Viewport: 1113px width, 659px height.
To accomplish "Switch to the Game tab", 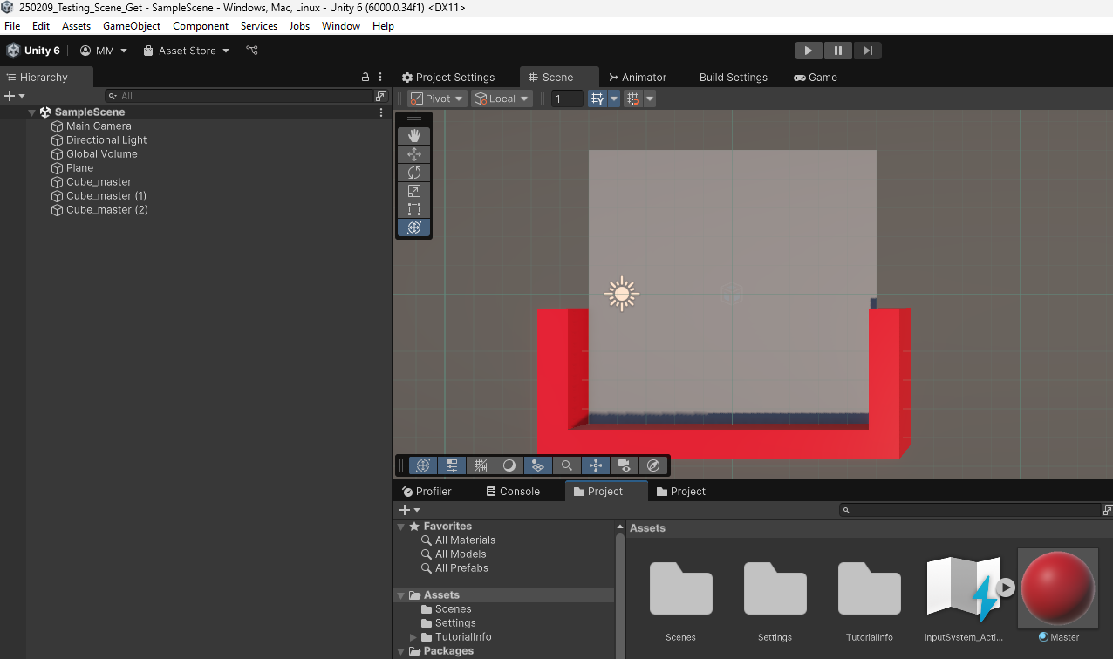I will [816, 78].
